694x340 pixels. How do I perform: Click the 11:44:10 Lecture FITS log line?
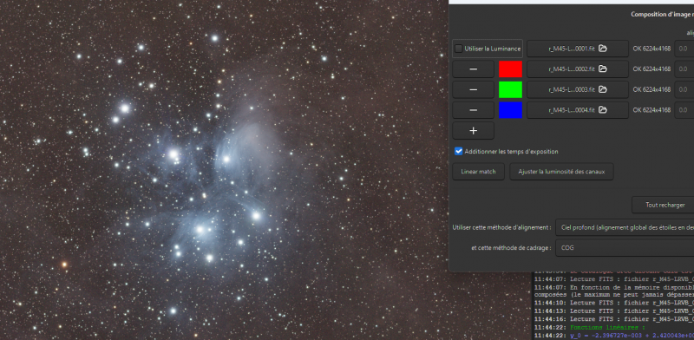click(614, 303)
